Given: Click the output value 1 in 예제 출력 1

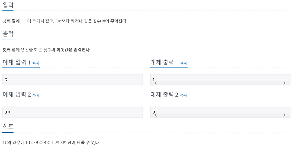Looking at the screenshot, I should (154, 80).
